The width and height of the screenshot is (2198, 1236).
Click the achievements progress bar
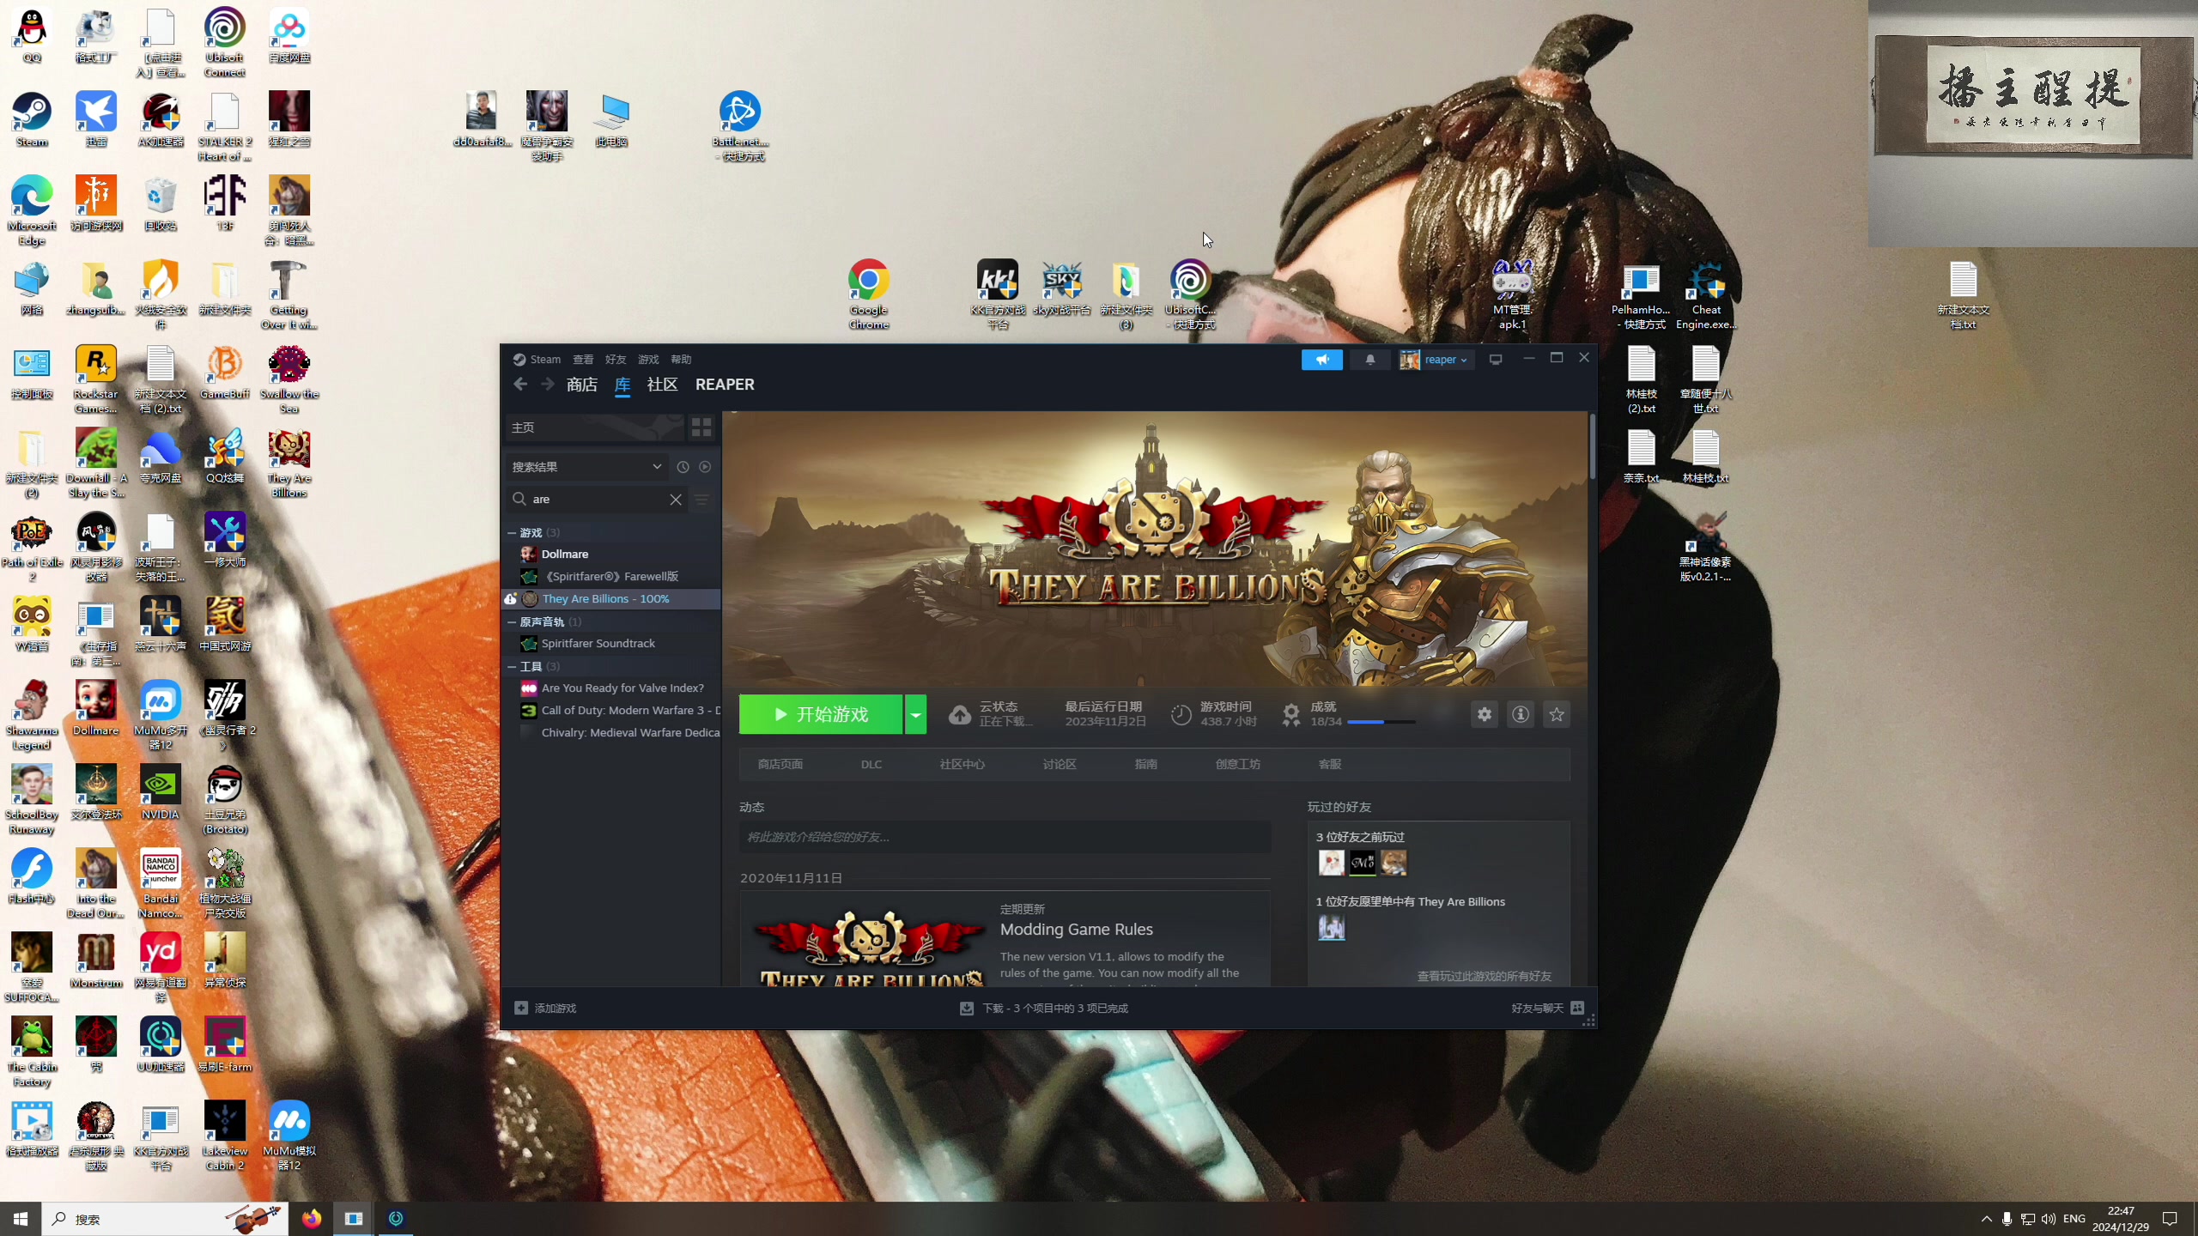pos(1381,723)
